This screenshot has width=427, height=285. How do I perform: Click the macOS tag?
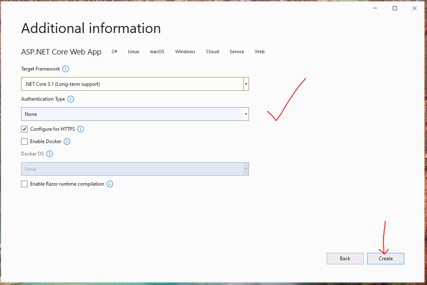(157, 52)
